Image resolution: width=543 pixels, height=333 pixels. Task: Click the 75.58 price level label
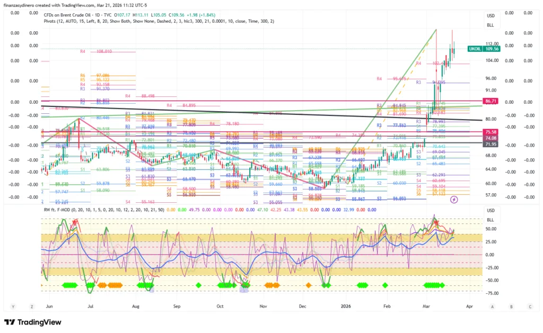491,132
